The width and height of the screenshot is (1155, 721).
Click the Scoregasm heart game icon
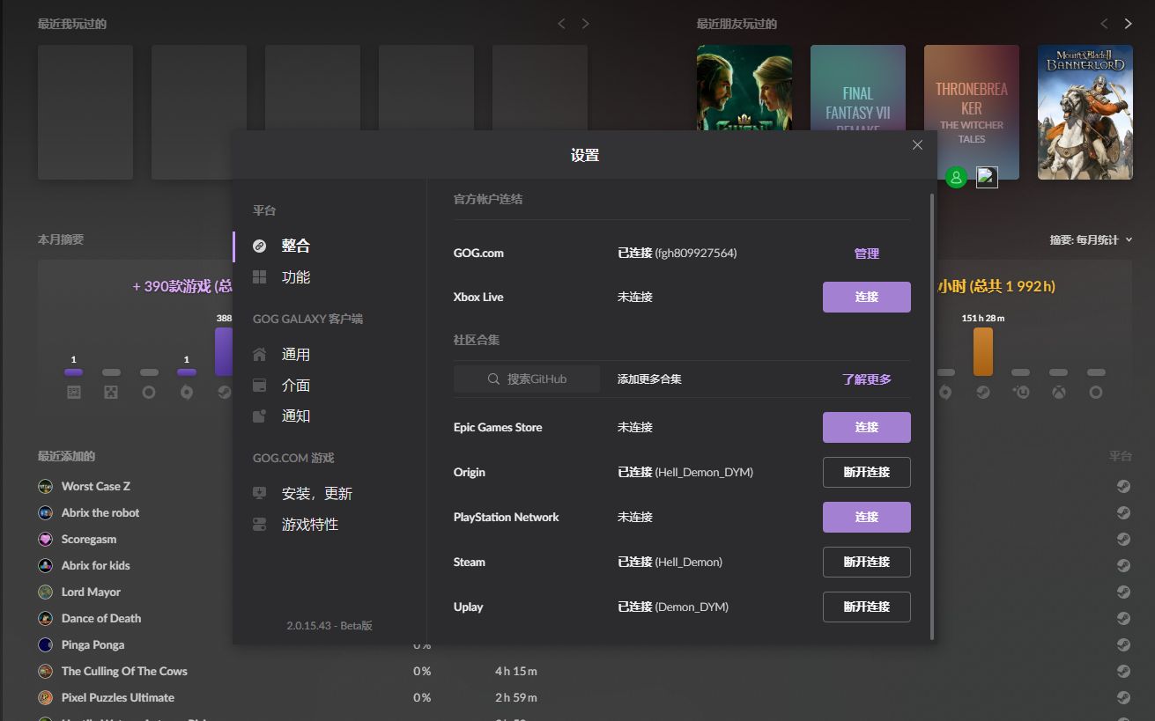tap(45, 539)
